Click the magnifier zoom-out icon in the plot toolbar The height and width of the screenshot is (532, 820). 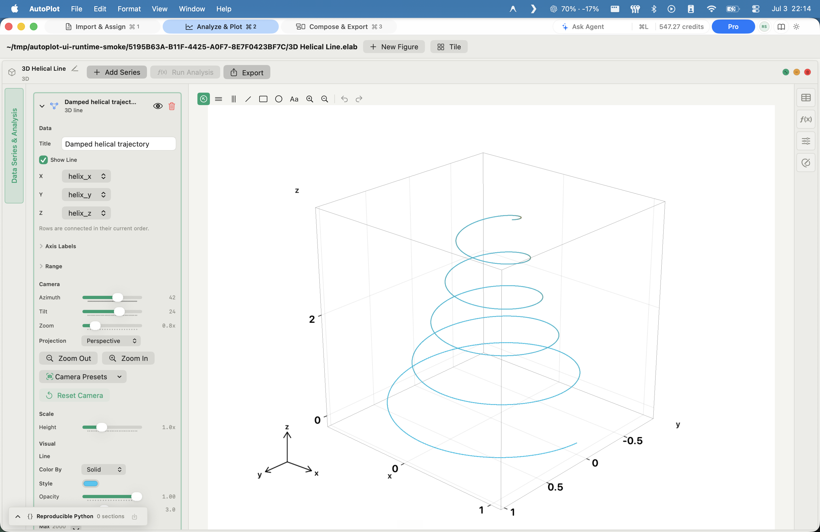[325, 99]
